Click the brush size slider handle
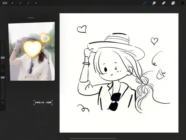The height and width of the screenshot is (140, 186). click(x=3, y=57)
